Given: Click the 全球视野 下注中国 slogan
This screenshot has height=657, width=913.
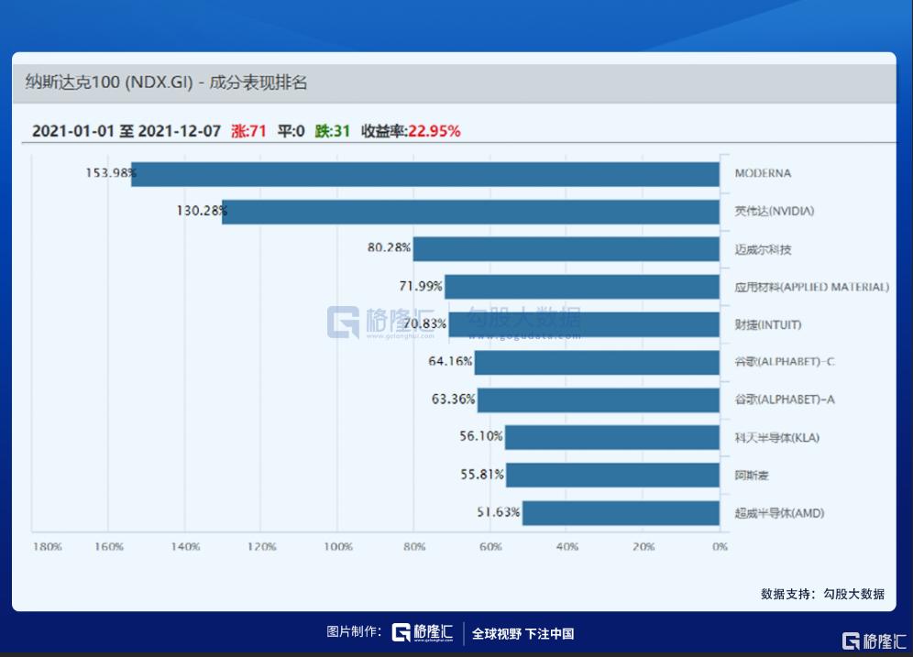Looking at the screenshot, I should click(x=522, y=633).
